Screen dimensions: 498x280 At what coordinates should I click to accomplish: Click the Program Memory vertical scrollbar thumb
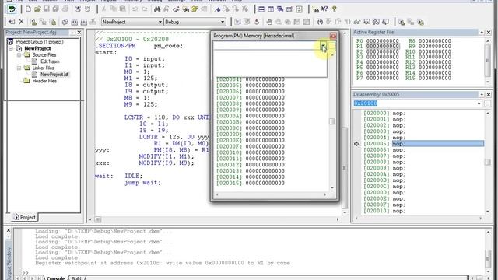click(x=332, y=121)
